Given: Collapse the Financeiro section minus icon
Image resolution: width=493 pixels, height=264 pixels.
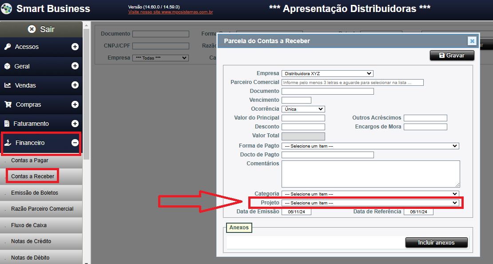Looking at the screenshot, I should point(75,143).
